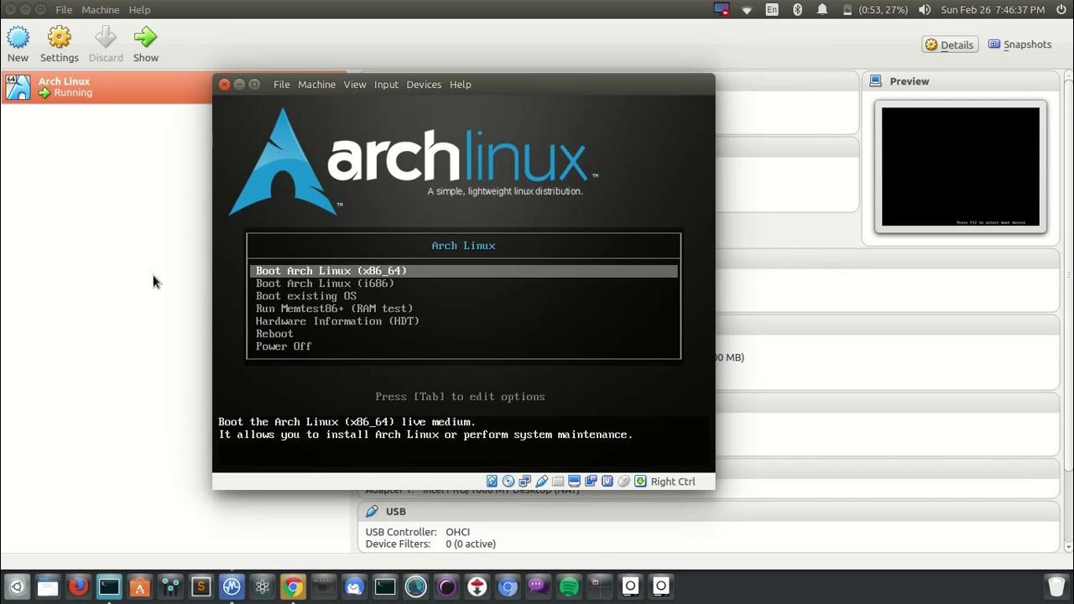Open Sublime Text from the dock
This screenshot has height=604, width=1074.
click(x=201, y=586)
